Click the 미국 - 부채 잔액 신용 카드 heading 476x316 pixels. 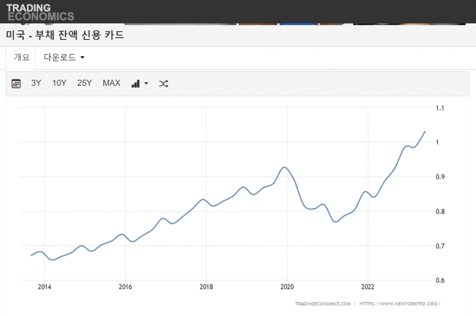[x=65, y=35]
